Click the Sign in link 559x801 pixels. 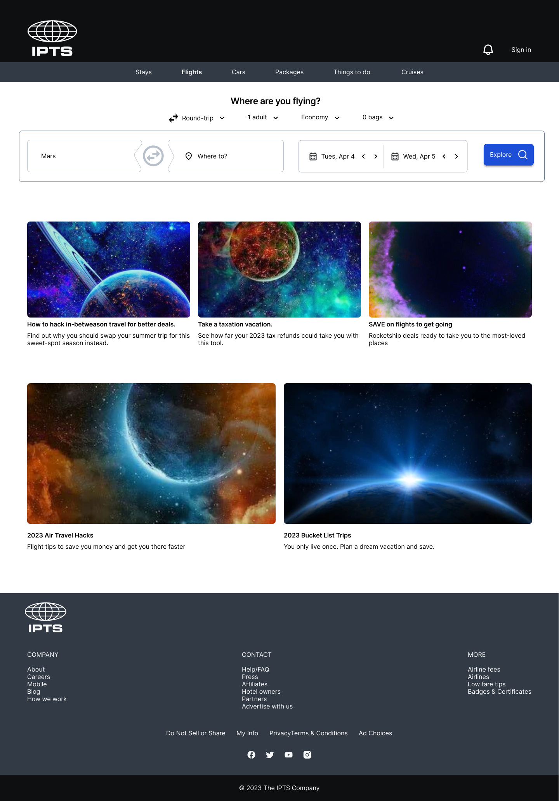coord(521,50)
